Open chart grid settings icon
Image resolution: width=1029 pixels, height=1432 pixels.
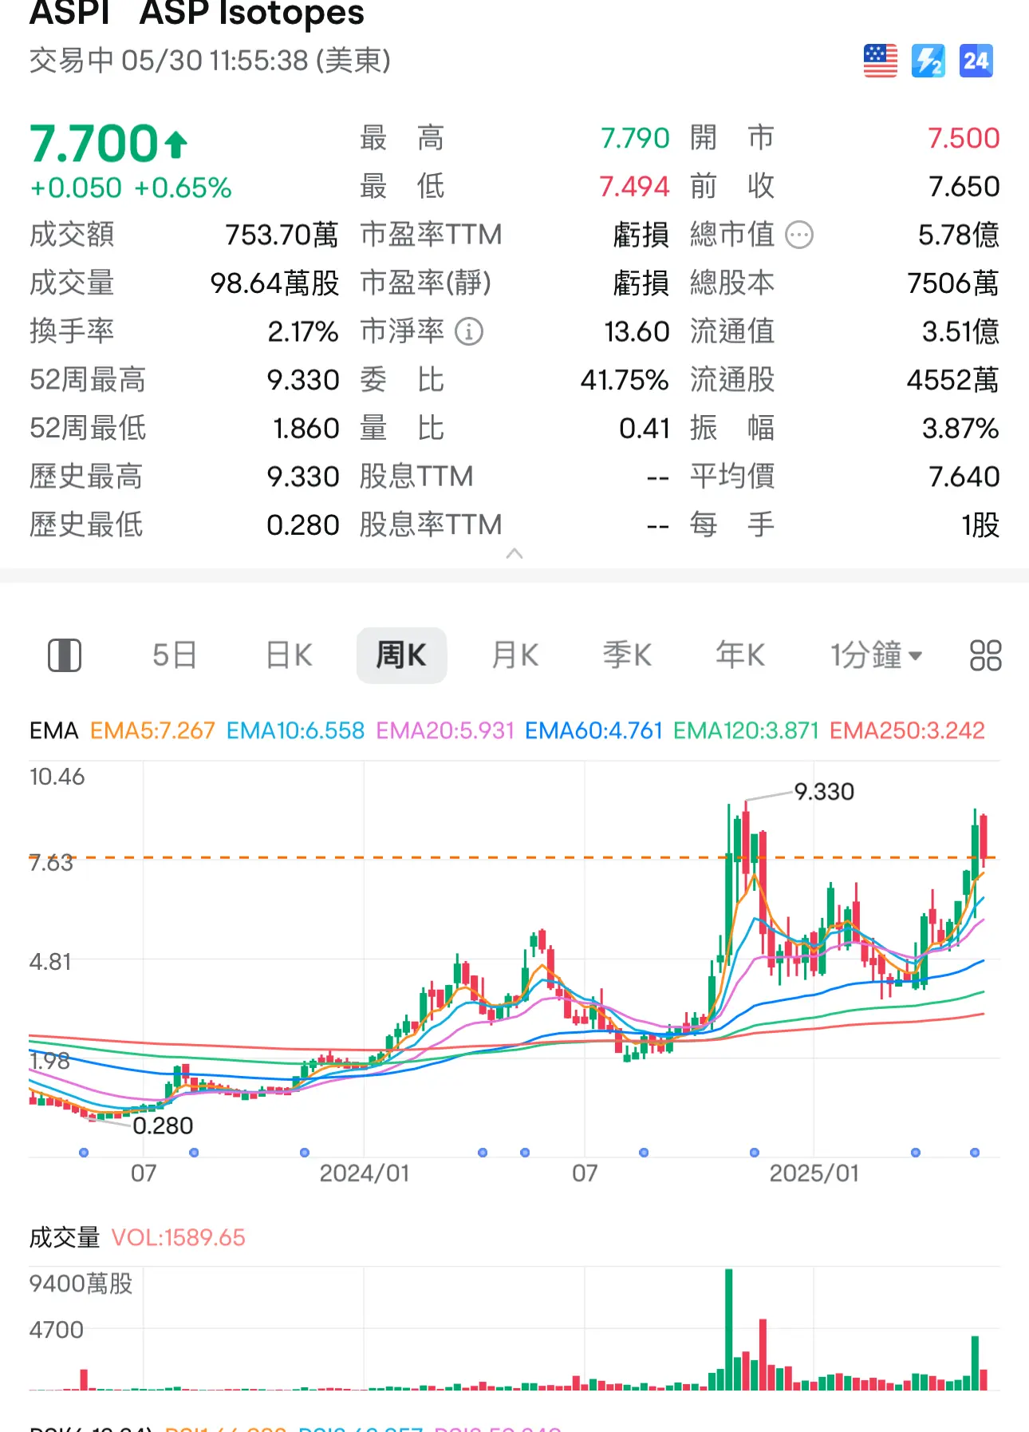pyautogui.click(x=985, y=655)
